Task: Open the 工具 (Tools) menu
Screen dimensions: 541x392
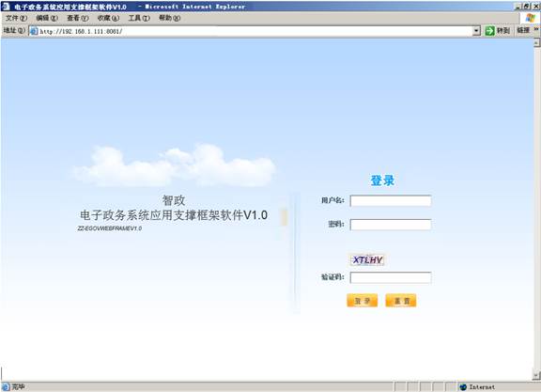Action: 139,18
